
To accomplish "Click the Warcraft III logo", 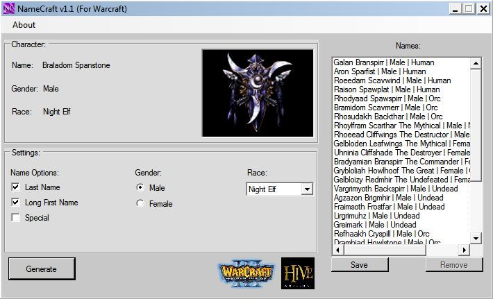I will pos(246,273).
